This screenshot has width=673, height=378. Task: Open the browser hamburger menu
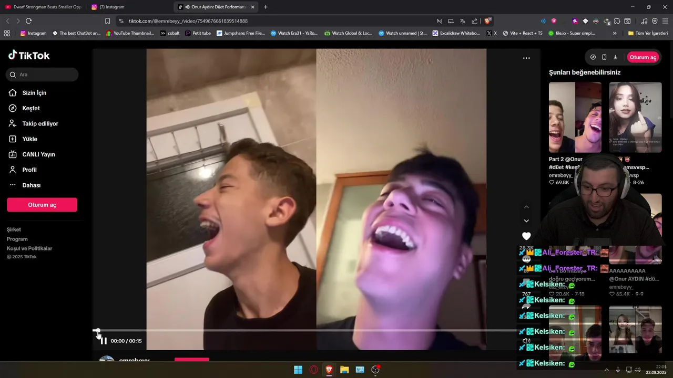click(x=665, y=21)
